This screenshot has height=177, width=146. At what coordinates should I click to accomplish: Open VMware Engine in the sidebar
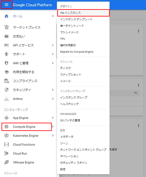[x=23, y=162]
